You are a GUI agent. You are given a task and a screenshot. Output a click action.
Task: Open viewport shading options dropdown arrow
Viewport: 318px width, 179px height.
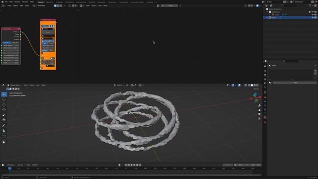(x=260, y=85)
